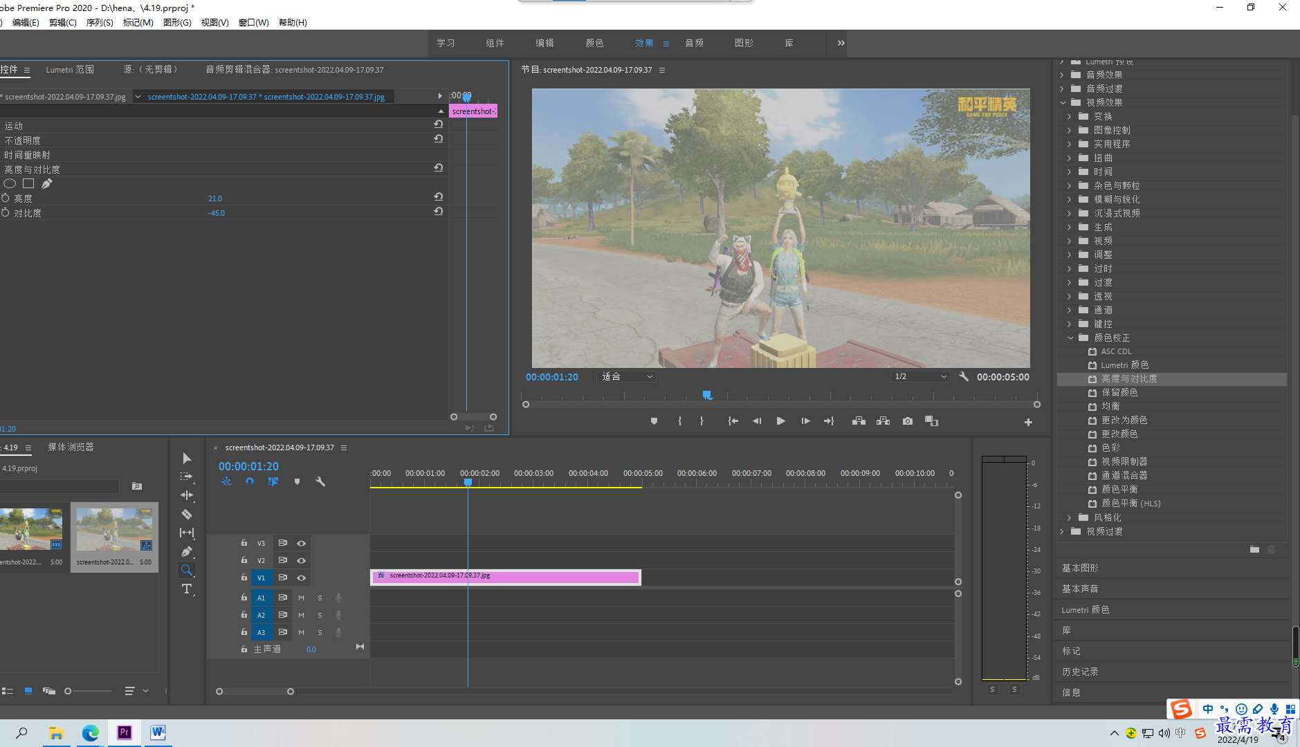Expand the 音频效果 folder
This screenshot has width=1300, height=747.
pyautogui.click(x=1063, y=75)
